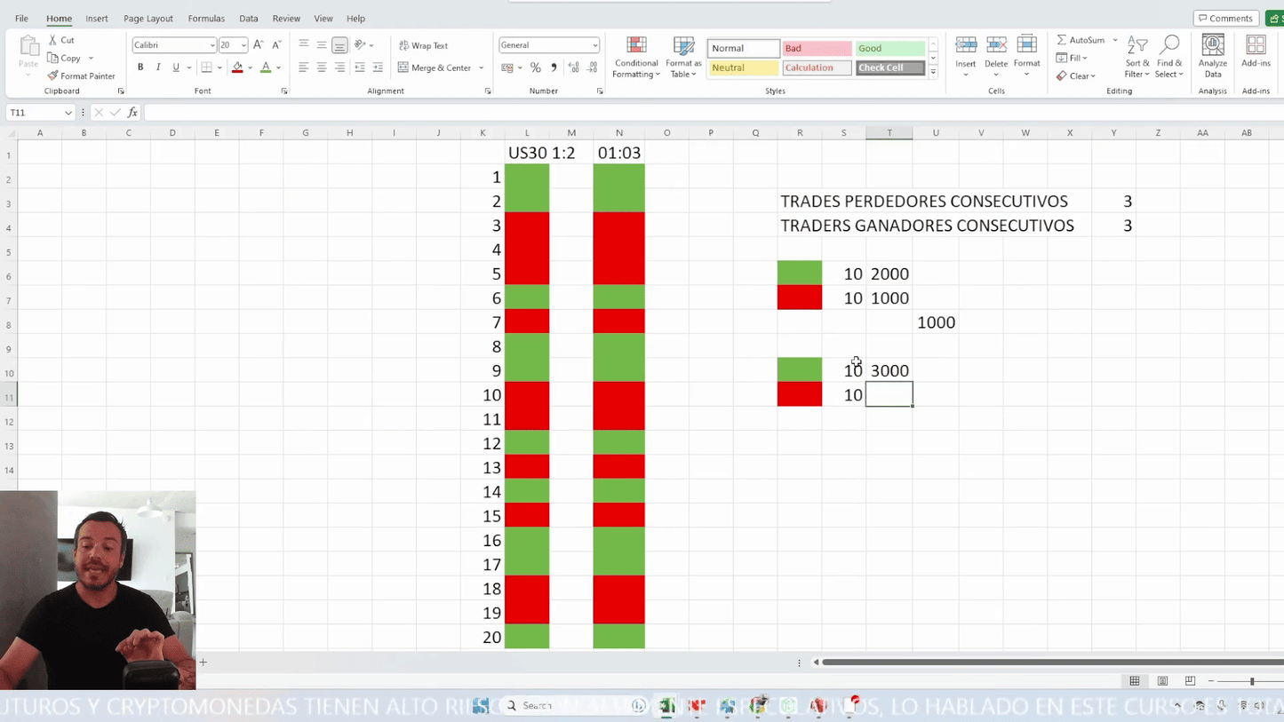Click the Analyze Data icon

coord(1212,58)
